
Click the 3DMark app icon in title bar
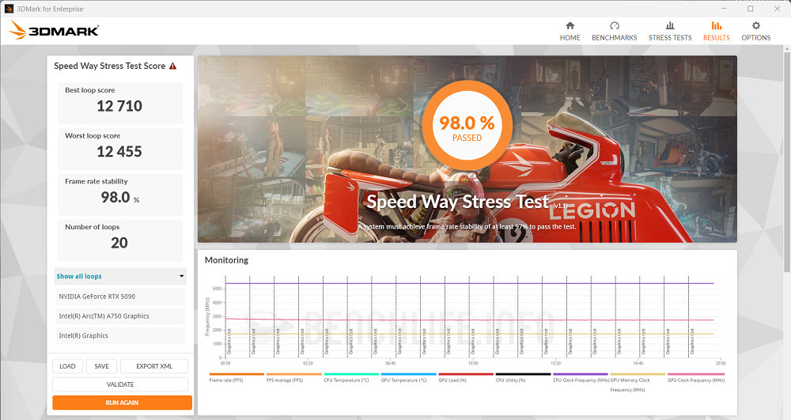[x=8, y=9]
